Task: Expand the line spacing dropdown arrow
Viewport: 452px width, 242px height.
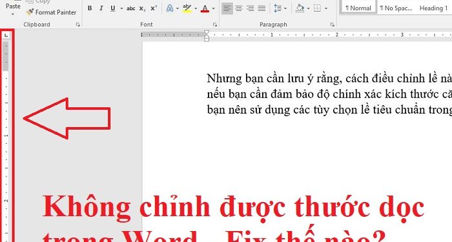Action: (285, 8)
